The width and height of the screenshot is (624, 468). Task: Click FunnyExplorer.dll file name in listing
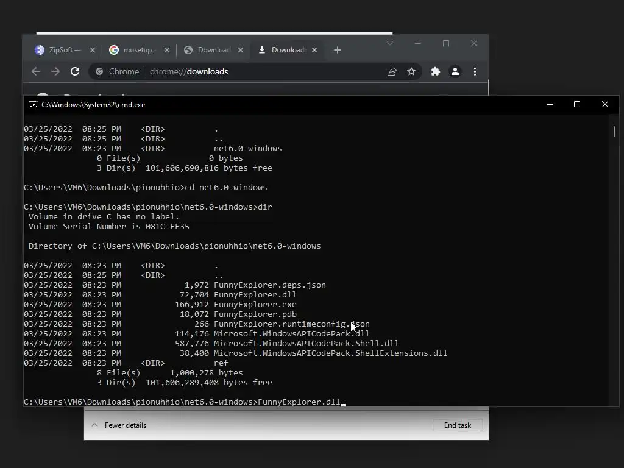255,294
